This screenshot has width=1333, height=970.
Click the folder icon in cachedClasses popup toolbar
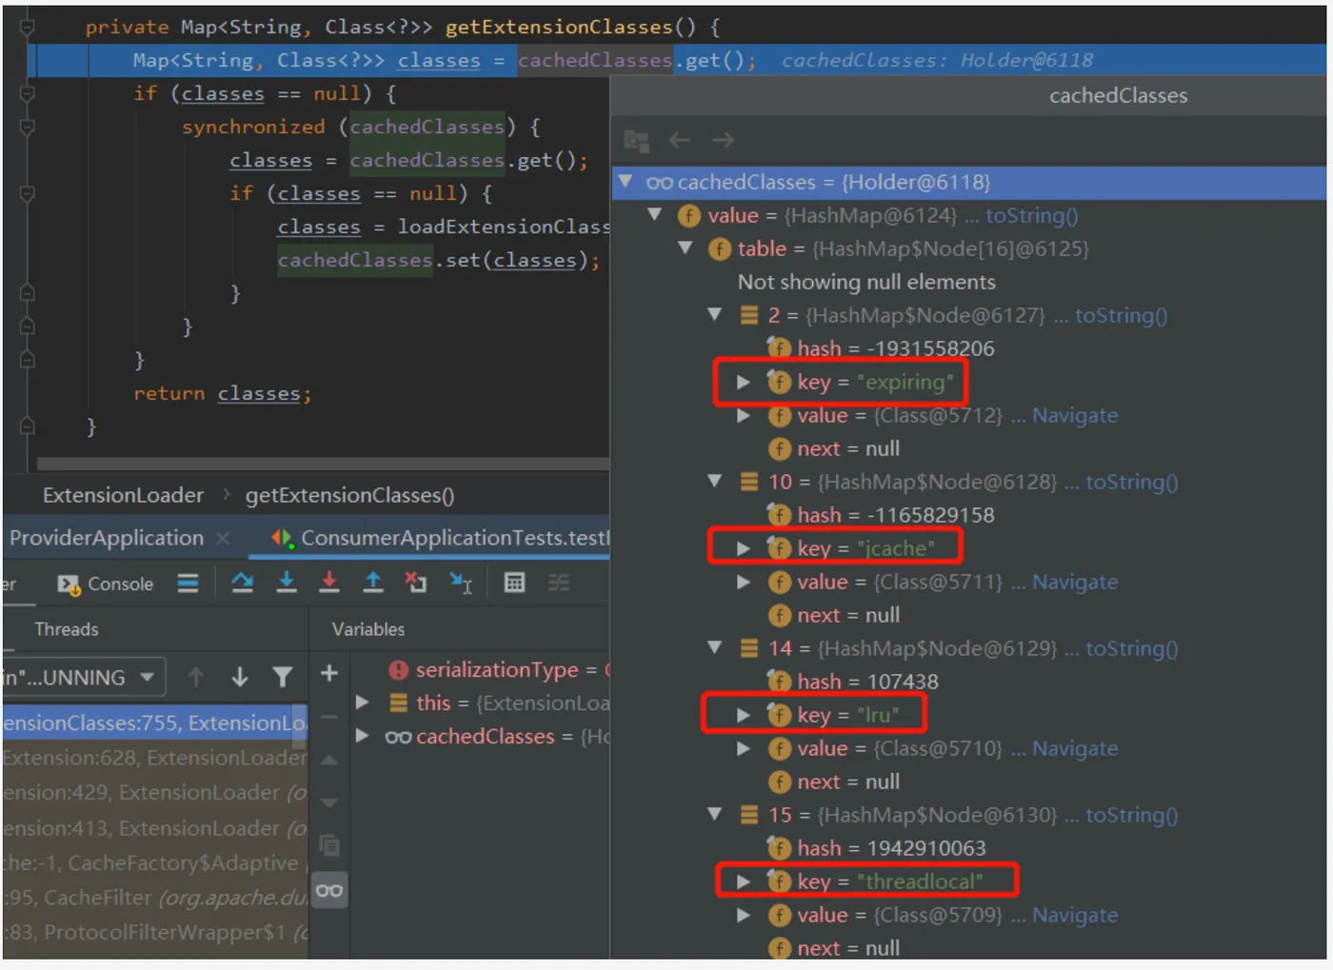coord(636,140)
